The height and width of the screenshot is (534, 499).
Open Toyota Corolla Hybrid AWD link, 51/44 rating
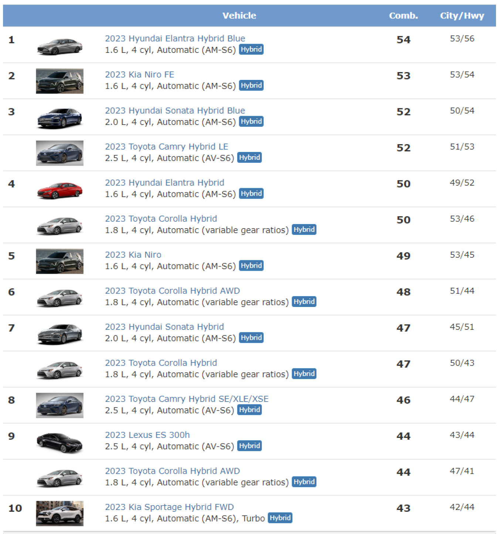[172, 291]
